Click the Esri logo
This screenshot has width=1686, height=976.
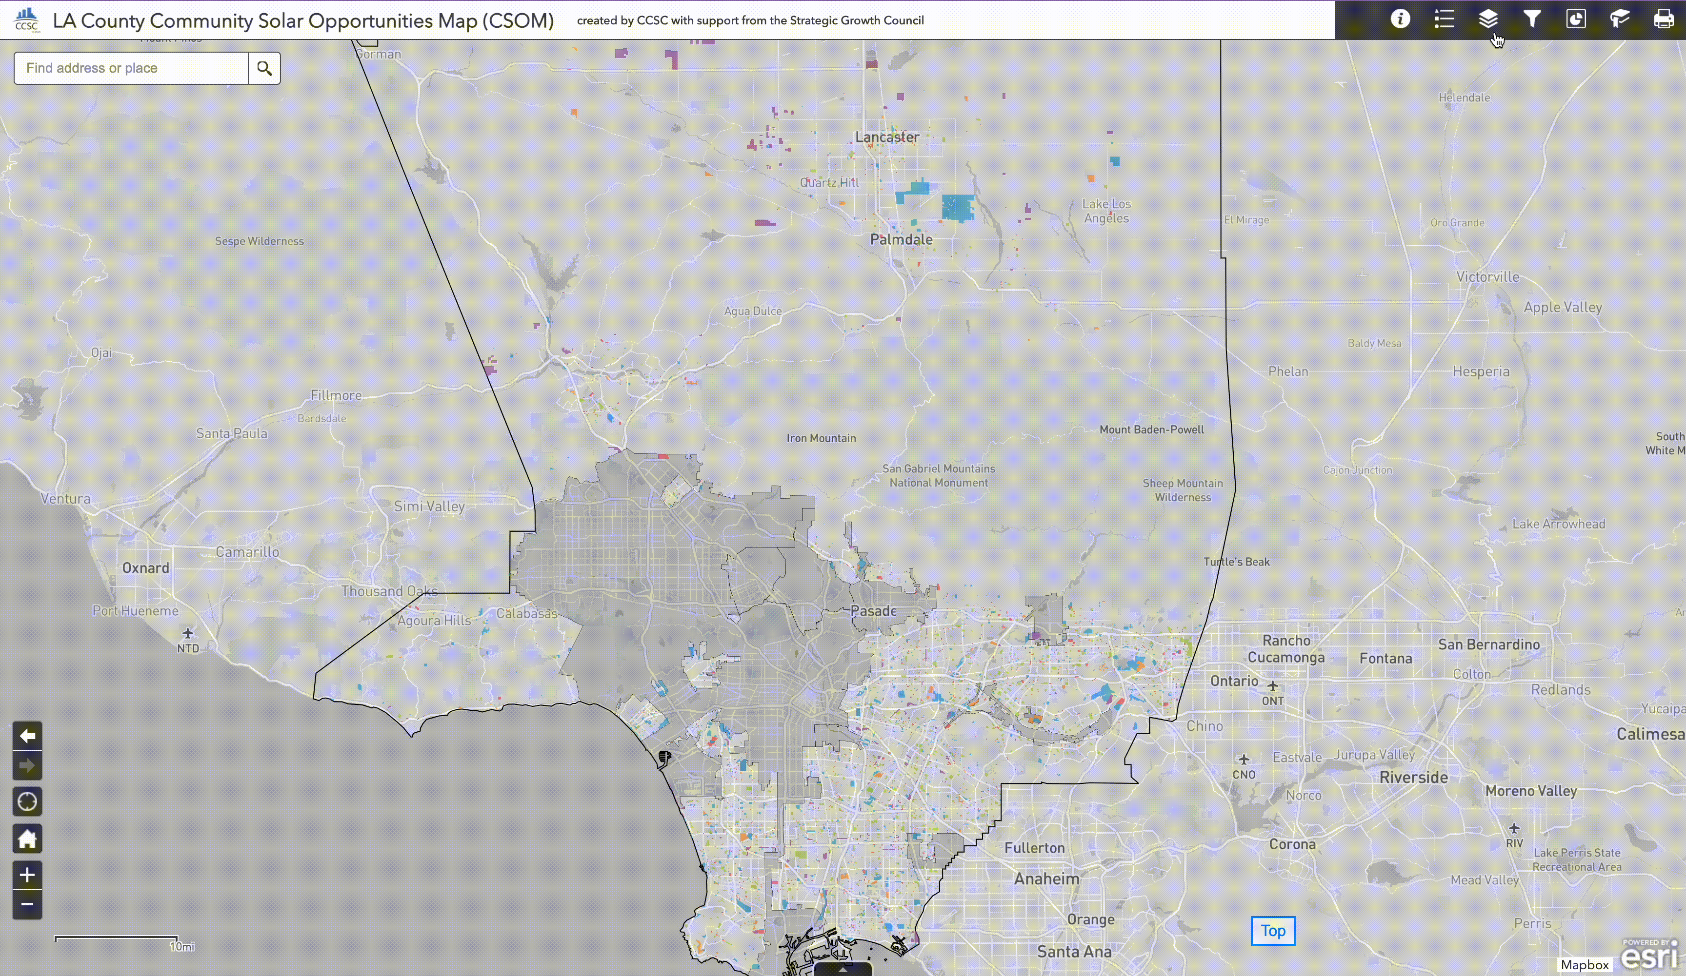pyautogui.click(x=1649, y=956)
